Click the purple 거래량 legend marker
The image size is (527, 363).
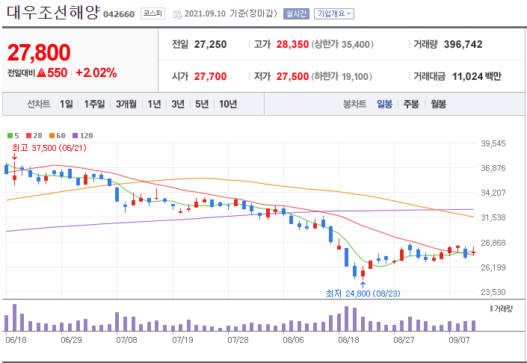point(491,308)
